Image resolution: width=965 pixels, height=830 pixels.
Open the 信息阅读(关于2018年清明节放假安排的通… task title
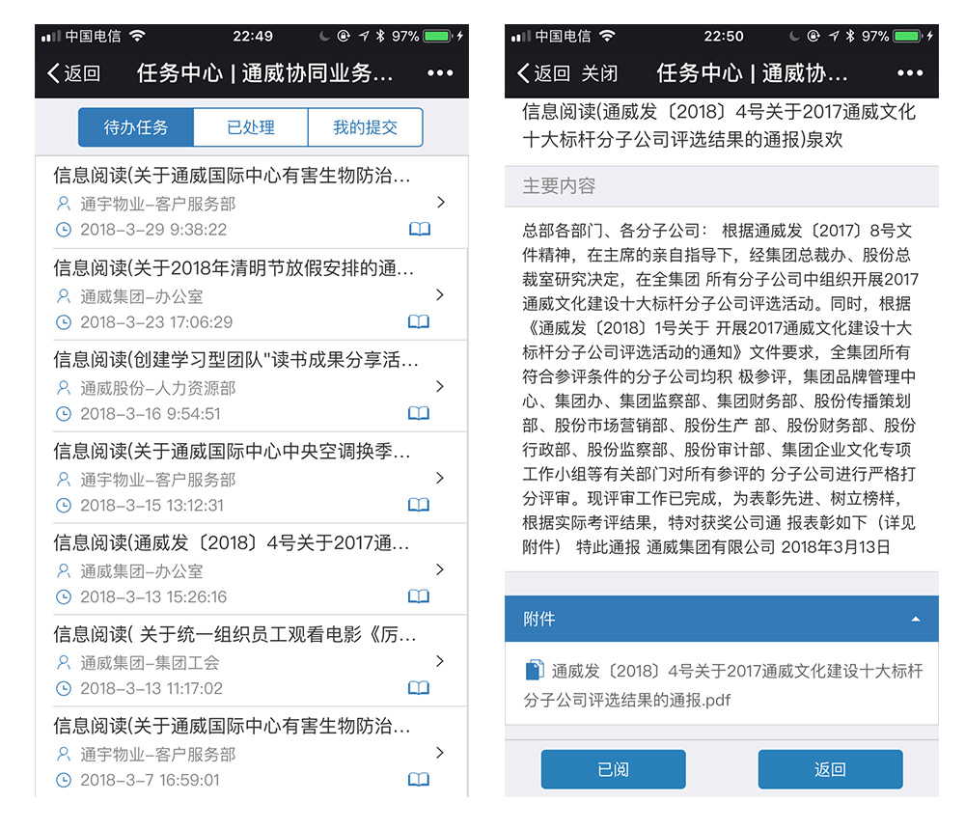tap(234, 268)
